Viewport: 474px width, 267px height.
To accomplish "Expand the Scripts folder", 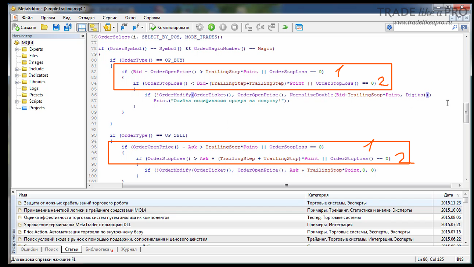I will tap(17, 102).
